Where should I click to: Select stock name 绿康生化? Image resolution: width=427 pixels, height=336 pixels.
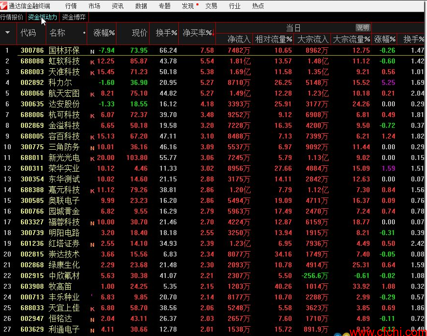(x=64, y=265)
